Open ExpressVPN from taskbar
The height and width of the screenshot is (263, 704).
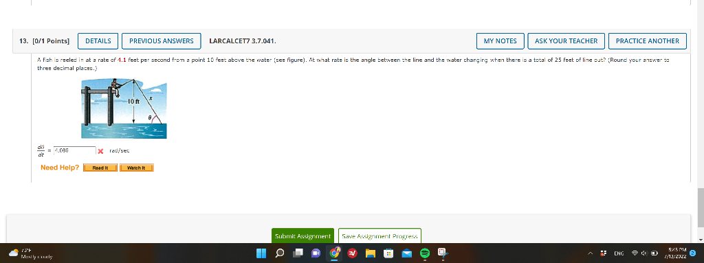click(353, 253)
